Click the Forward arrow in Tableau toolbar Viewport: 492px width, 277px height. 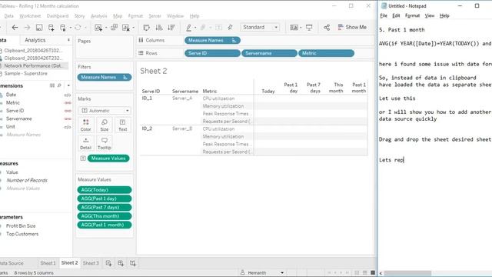pyautogui.click(x=27, y=28)
